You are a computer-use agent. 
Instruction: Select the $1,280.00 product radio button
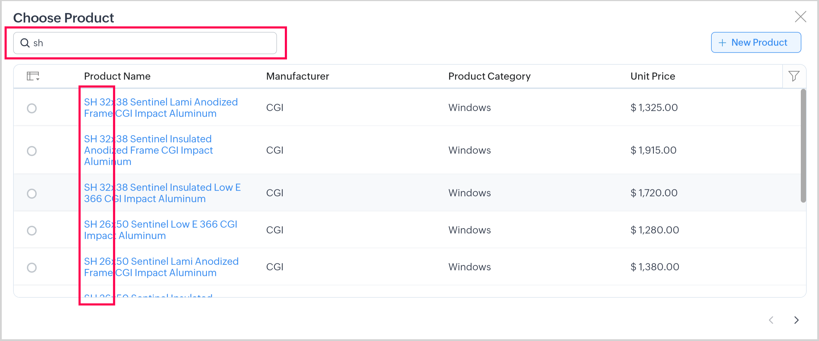point(32,230)
